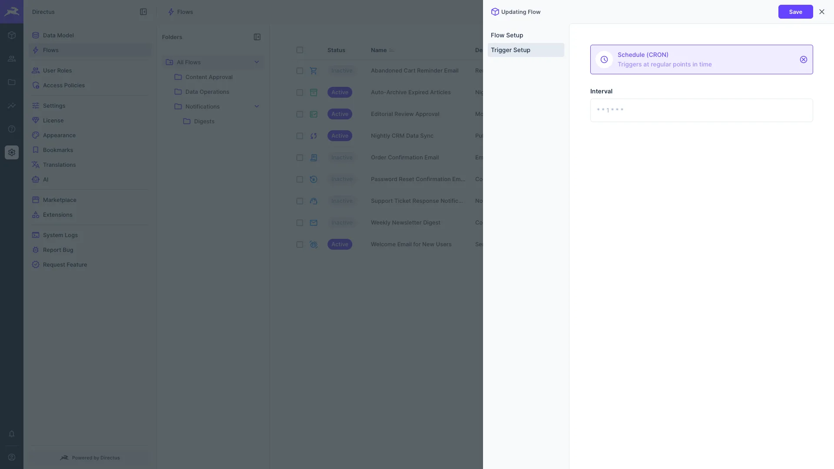Click the Interval cron input field
The width and height of the screenshot is (834, 469).
701,110
